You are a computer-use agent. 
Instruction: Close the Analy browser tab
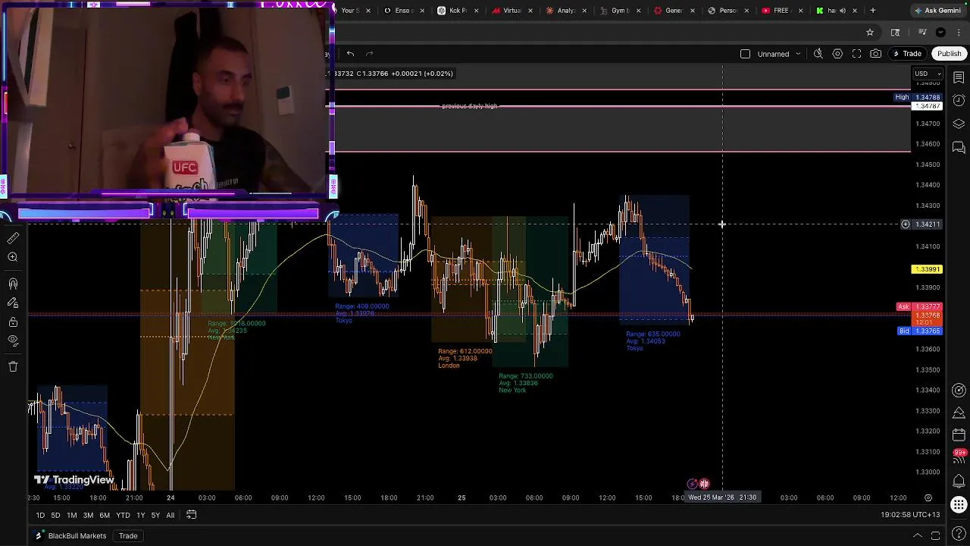pos(584,11)
